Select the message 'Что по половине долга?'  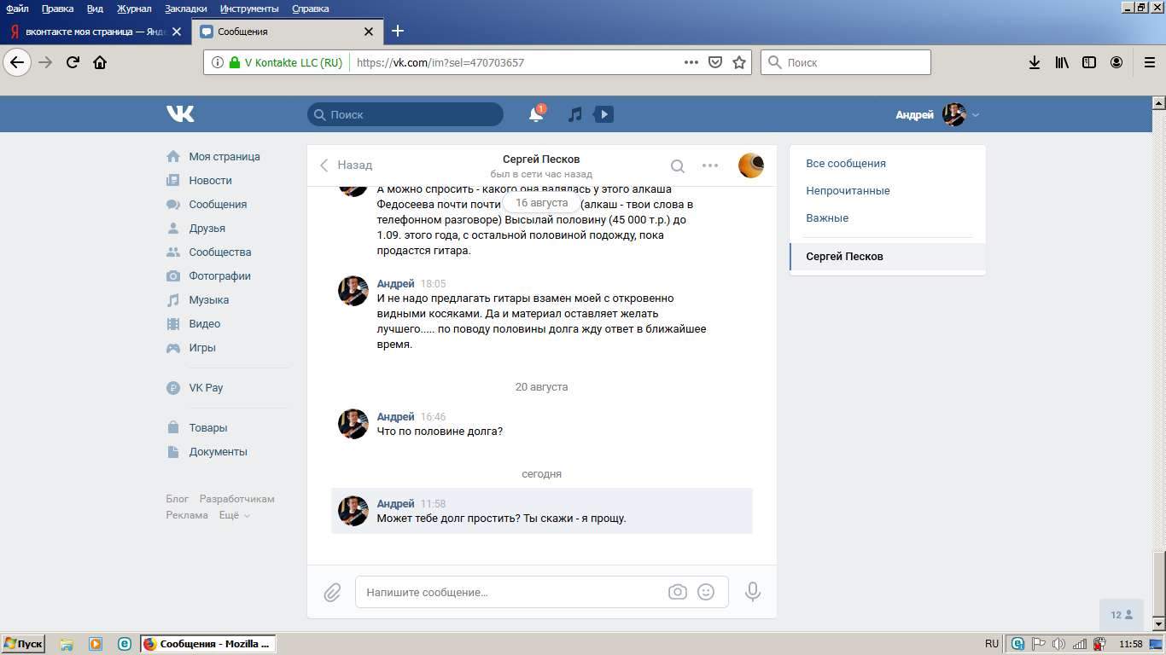pos(440,432)
